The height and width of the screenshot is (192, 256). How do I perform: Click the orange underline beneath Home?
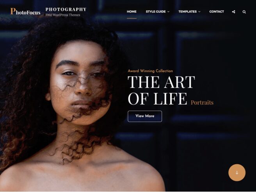pyautogui.click(x=132, y=18)
